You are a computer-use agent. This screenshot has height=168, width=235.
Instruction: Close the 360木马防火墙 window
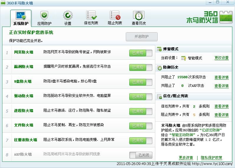[x=228, y=2]
